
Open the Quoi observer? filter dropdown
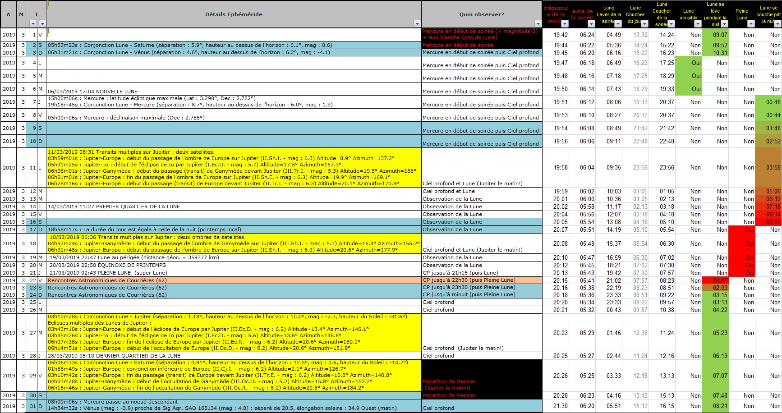tap(538, 23)
